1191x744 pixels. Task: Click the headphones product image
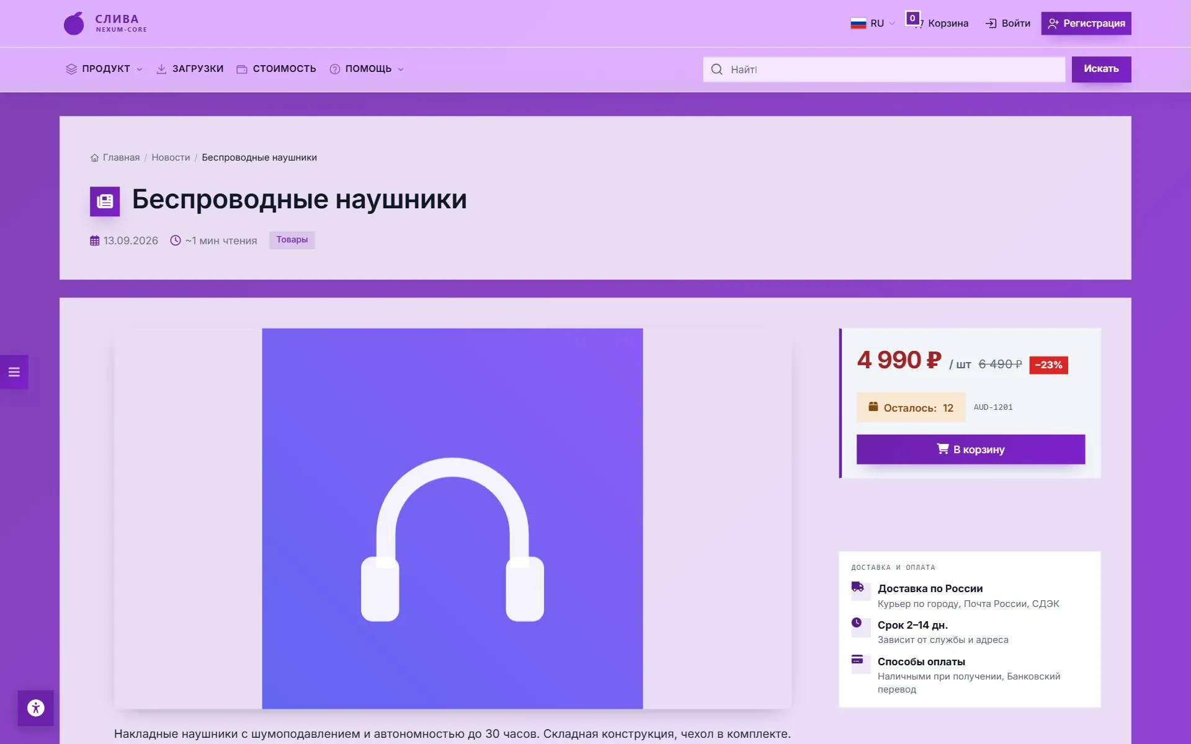pos(452,518)
